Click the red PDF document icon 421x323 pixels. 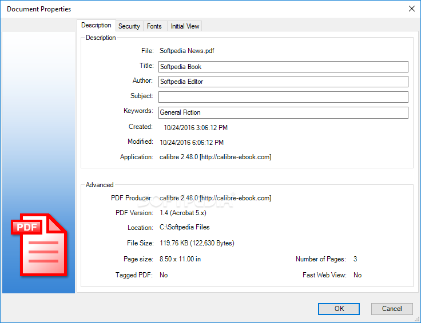click(39, 245)
